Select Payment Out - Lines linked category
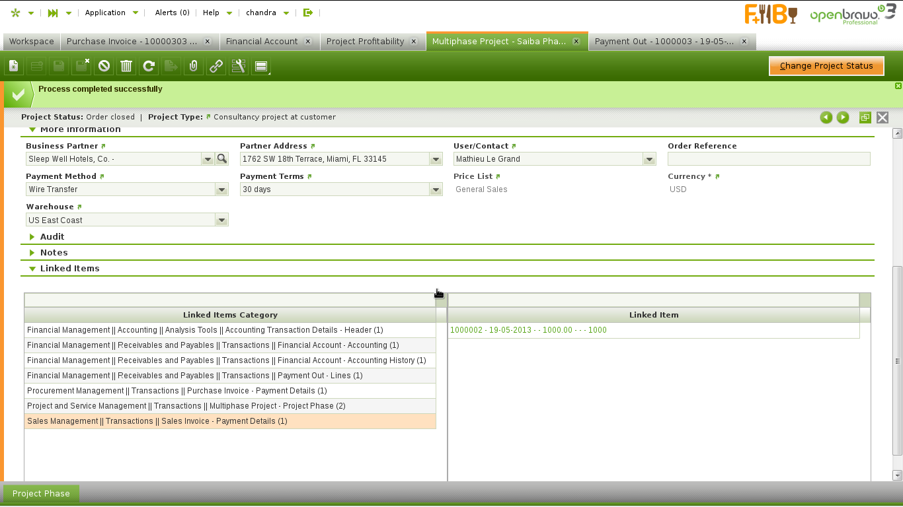903x507 pixels. pos(194,376)
